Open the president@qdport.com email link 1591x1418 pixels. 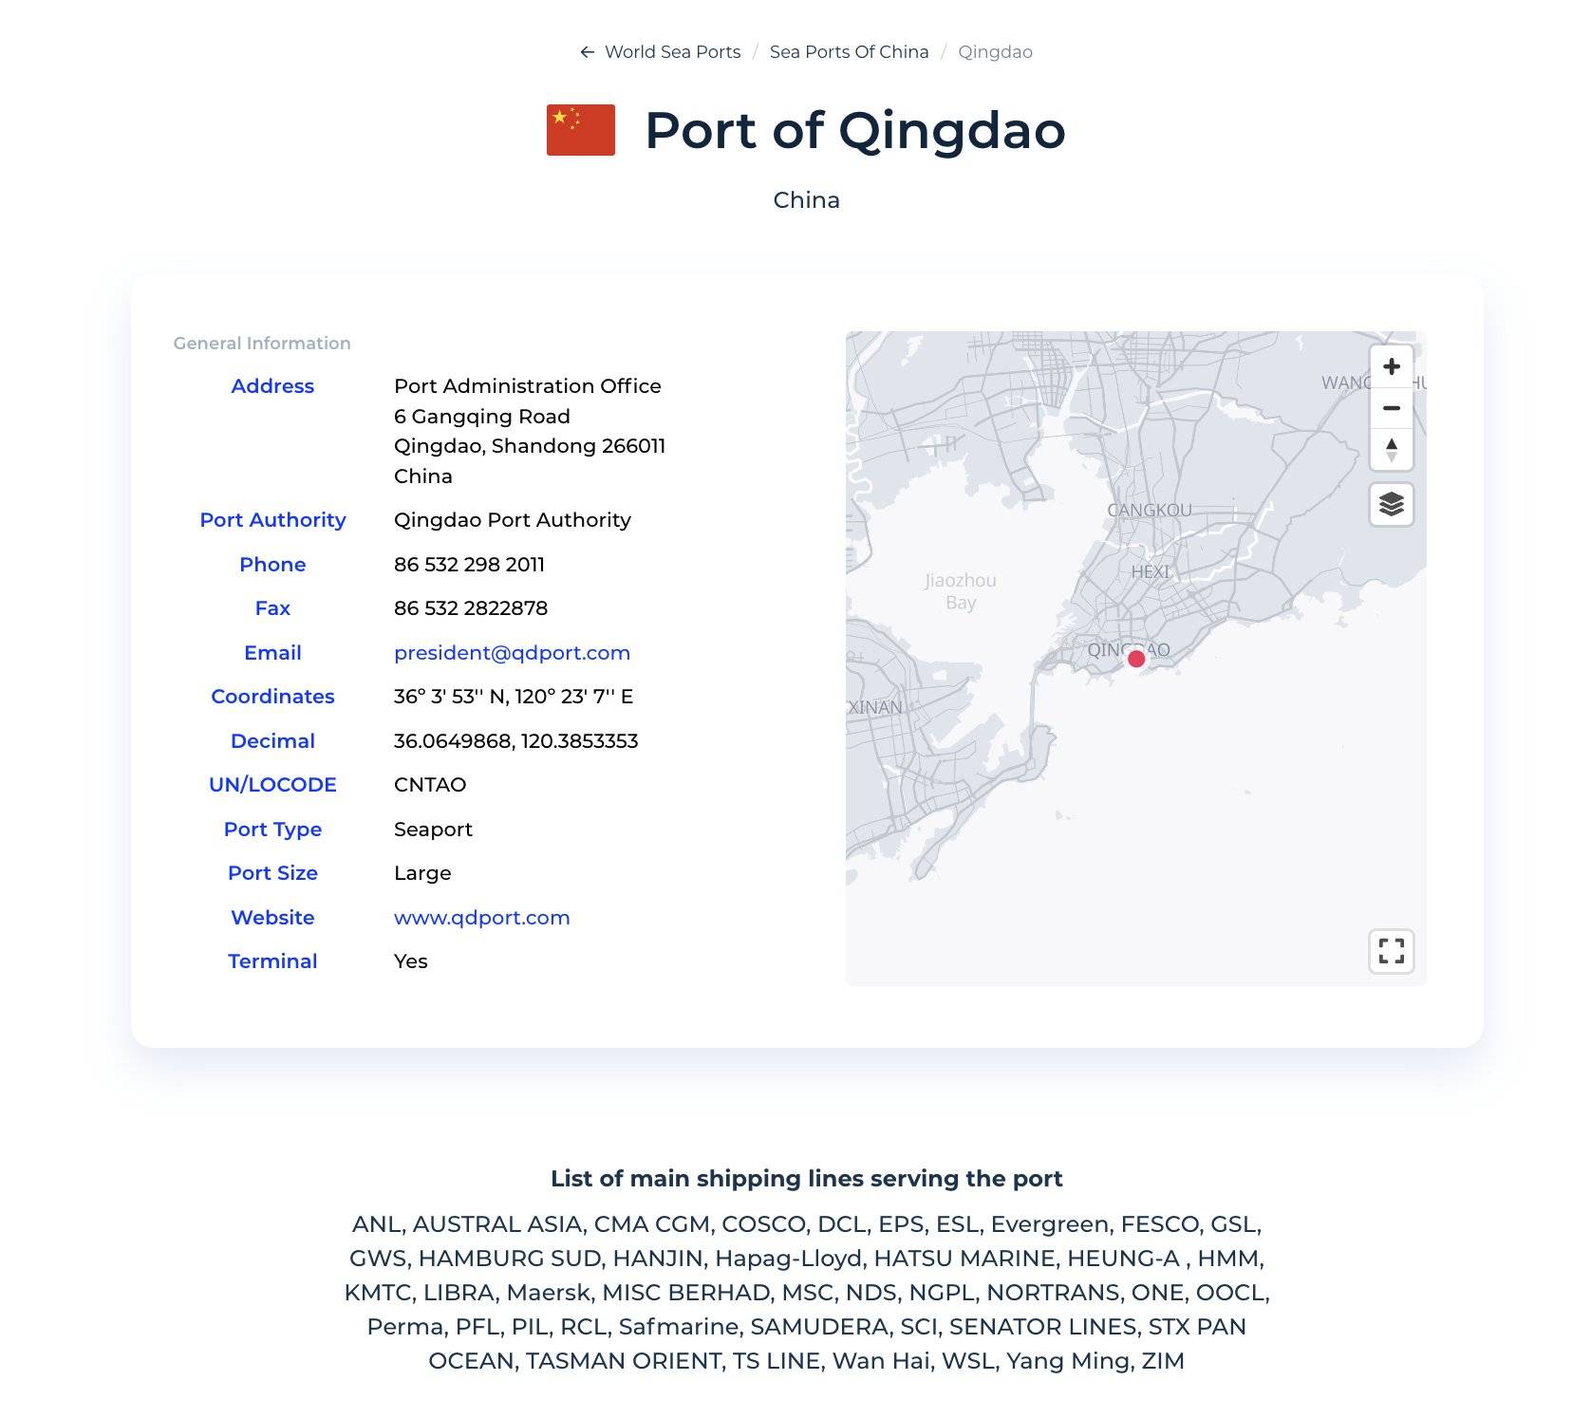[x=512, y=653]
